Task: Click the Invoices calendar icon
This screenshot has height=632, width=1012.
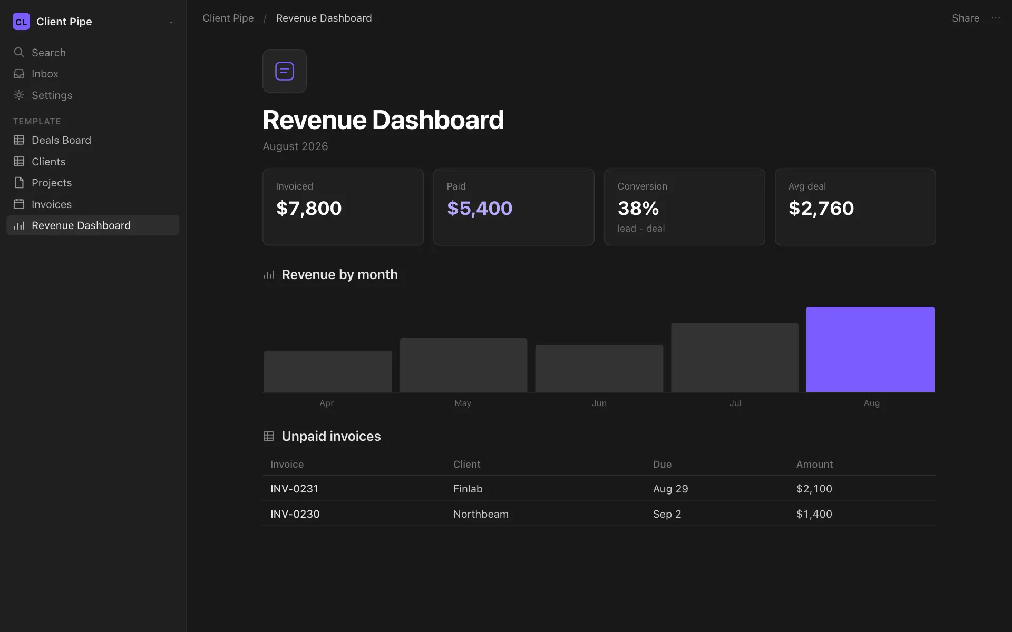Action: (19, 204)
